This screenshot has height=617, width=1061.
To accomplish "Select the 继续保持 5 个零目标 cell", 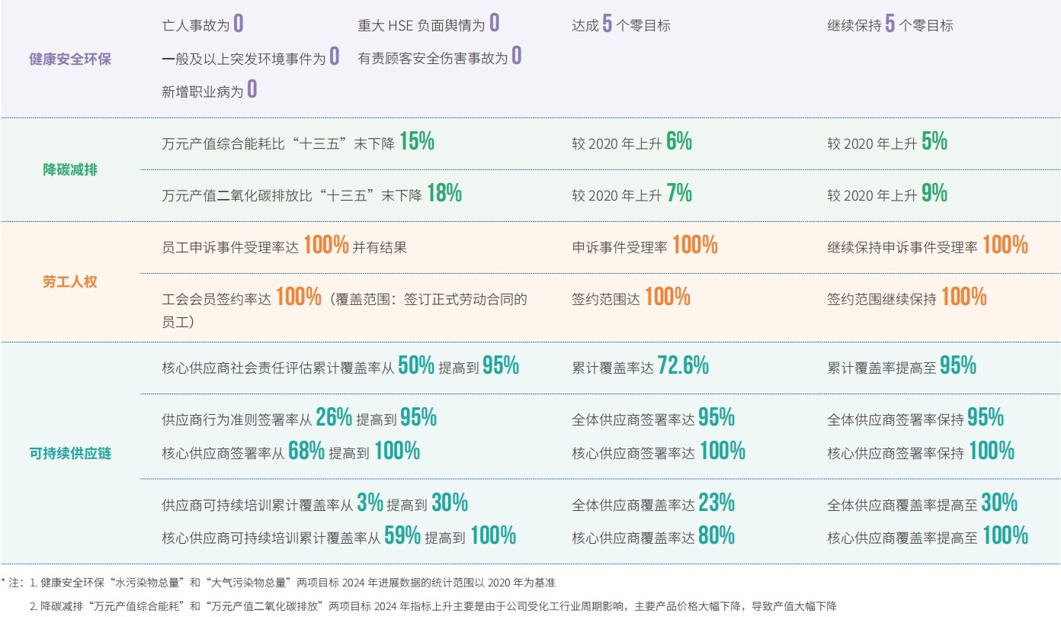I will tap(890, 25).
